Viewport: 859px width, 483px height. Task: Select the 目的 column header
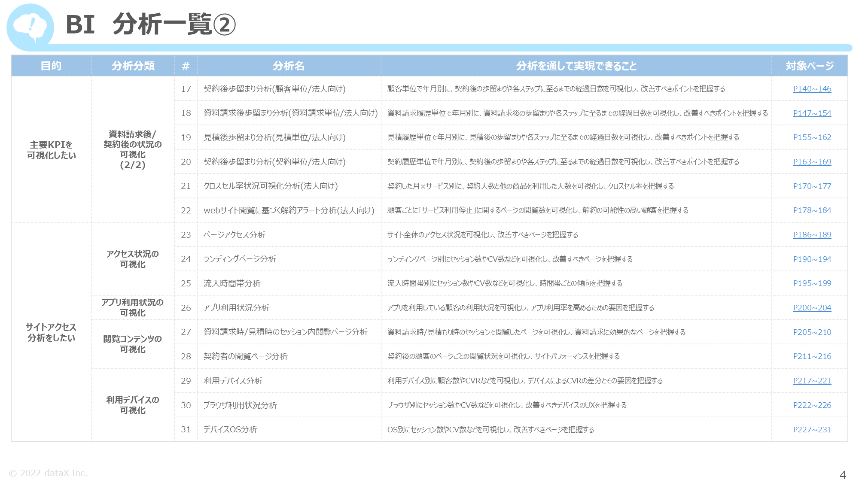(x=51, y=66)
